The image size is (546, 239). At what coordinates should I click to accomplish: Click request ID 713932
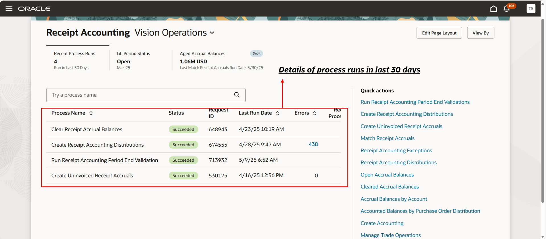click(218, 160)
